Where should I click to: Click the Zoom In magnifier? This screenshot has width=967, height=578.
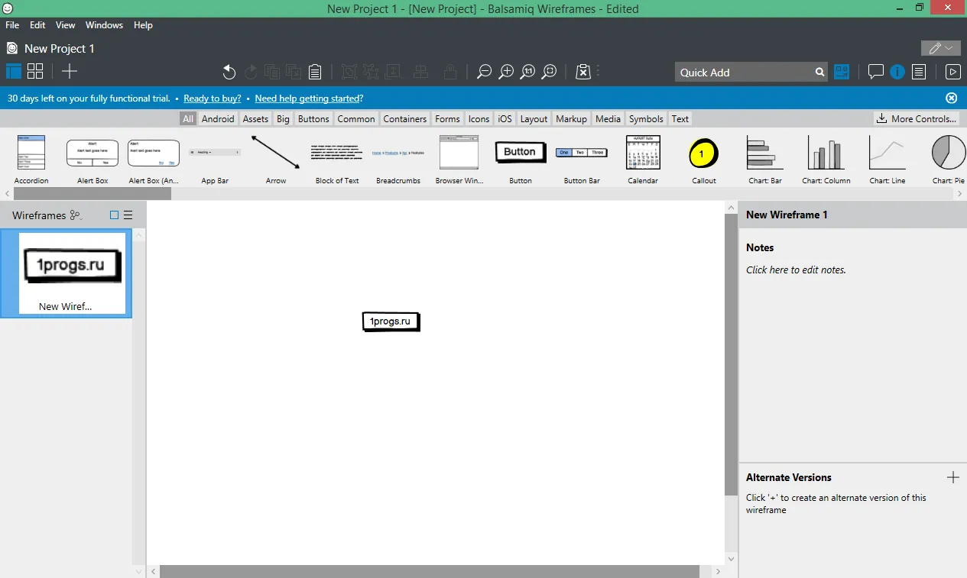tap(506, 72)
